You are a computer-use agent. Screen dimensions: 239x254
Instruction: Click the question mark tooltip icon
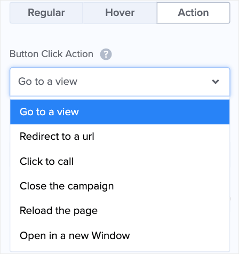tap(106, 54)
